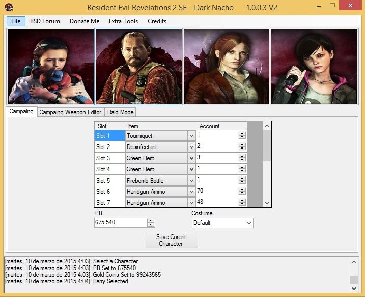Viewport: 365px width, 297px height.
Task: Open the File menu
Action: [x=16, y=21]
